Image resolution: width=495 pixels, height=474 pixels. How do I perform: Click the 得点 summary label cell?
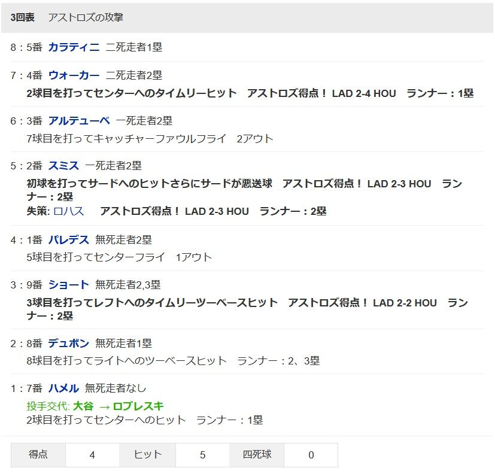[38, 455]
